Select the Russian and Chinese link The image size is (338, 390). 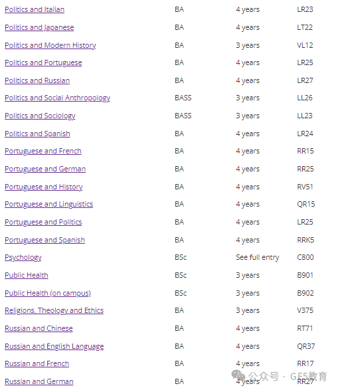[x=39, y=329]
